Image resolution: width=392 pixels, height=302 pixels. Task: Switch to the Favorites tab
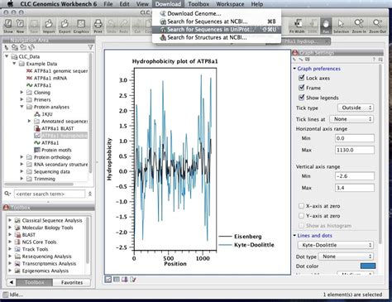72,282
